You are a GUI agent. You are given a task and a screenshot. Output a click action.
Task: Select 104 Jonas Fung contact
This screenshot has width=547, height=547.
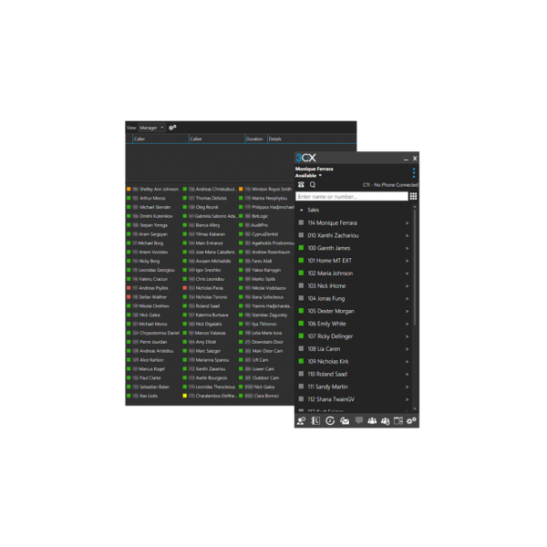[x=354, y=298]
